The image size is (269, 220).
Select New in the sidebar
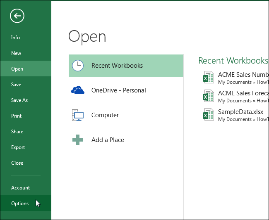tap(26, 53)
